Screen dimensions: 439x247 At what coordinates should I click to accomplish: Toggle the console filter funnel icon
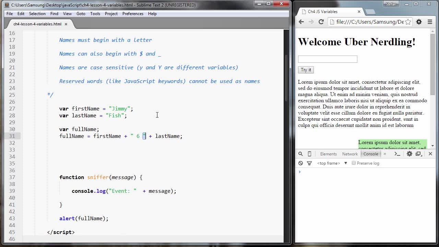[x=309, y=163]
